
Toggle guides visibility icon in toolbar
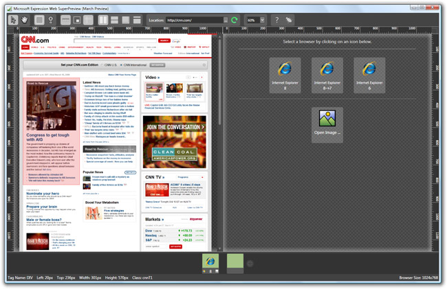[88, 20]
